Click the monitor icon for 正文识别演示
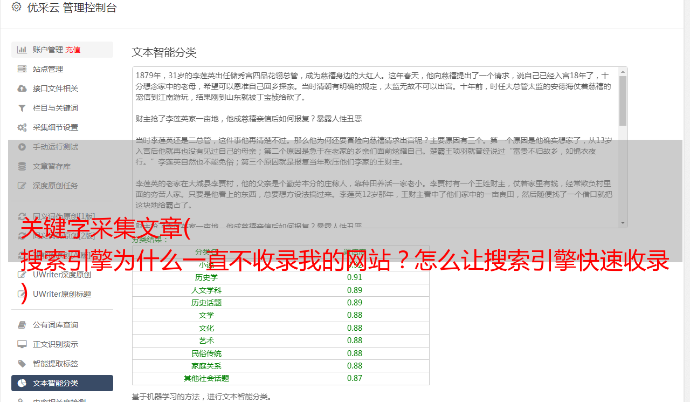Image resolution: width=690 pixels, height=402 pixels. pyautogui.click(x=22, y=344)
